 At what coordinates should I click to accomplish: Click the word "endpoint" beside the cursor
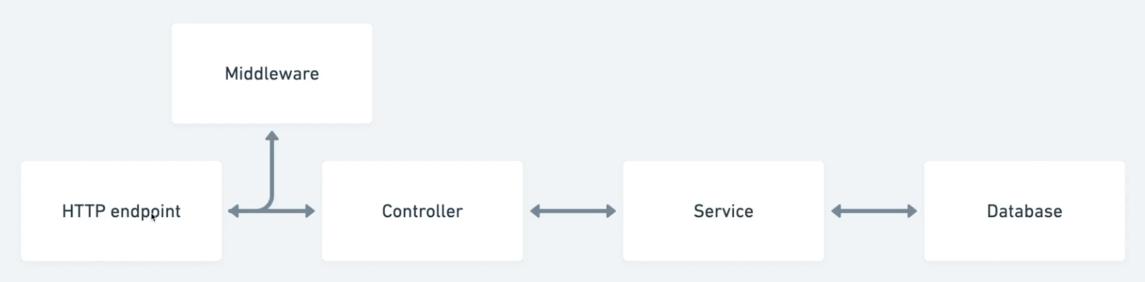pyautogui.click(x=146, y=212)
